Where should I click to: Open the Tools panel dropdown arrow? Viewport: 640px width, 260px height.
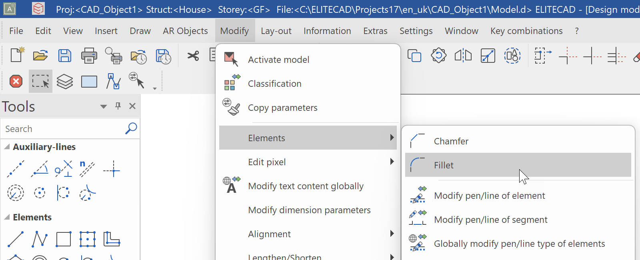pyautogui.click(x=104, y=106)
